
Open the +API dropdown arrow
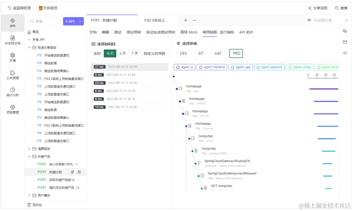click(x=80, y=21)
